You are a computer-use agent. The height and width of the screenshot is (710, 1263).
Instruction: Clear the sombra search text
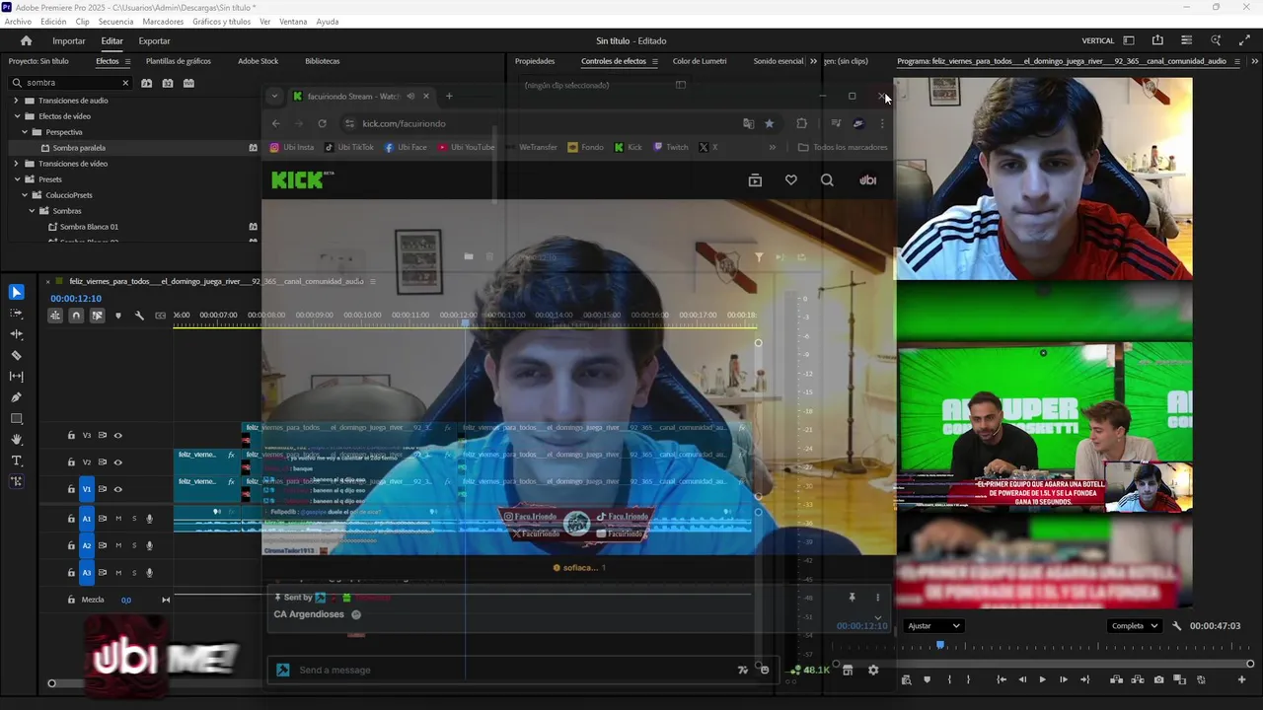tap(125, 83)
